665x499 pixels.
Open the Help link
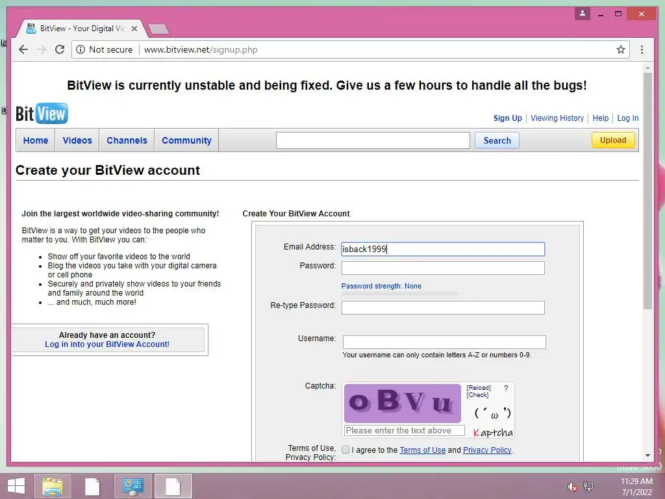601,118
